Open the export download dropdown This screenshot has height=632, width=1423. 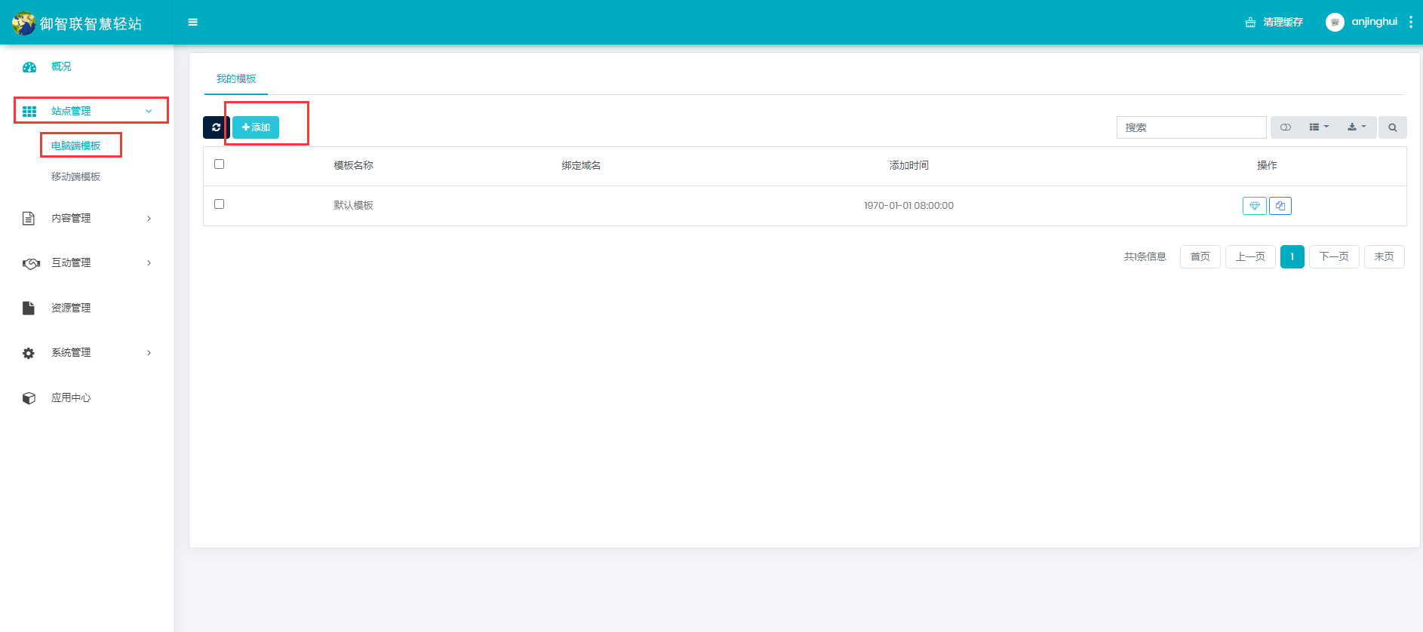[x=1356, y=127]
